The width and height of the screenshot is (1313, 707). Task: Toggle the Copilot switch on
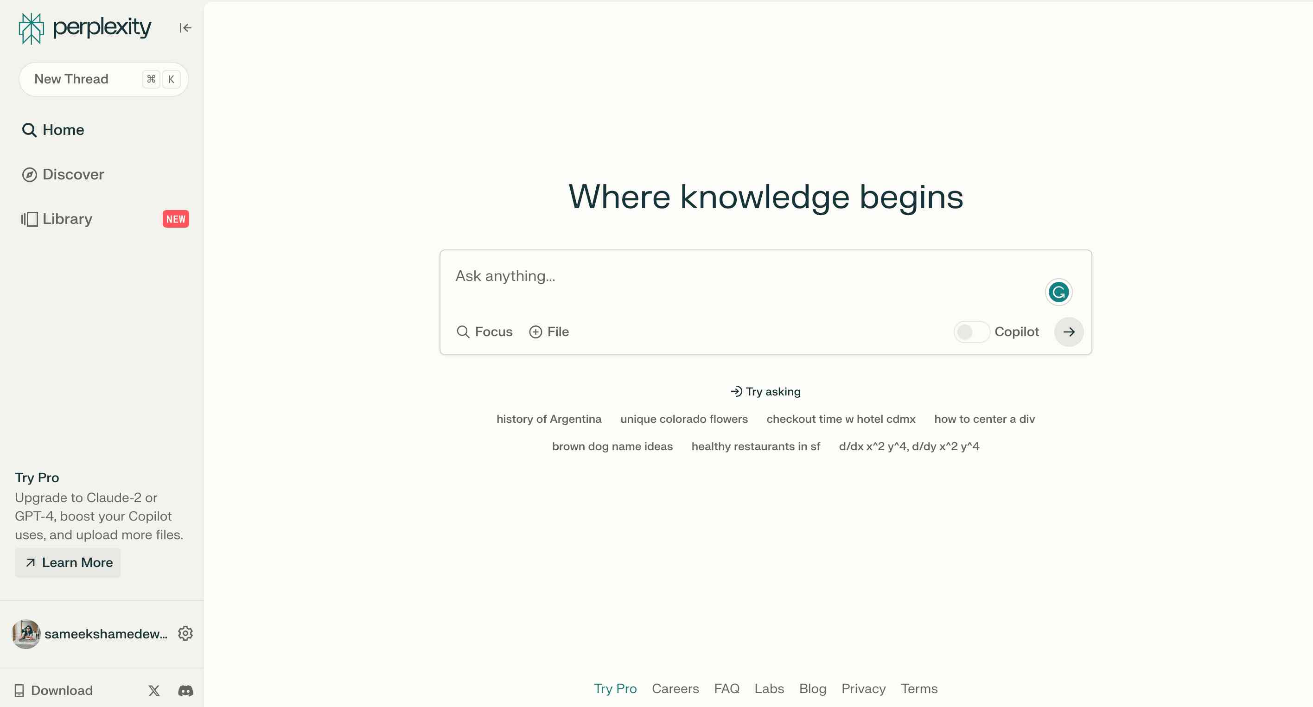click(970, 331)
